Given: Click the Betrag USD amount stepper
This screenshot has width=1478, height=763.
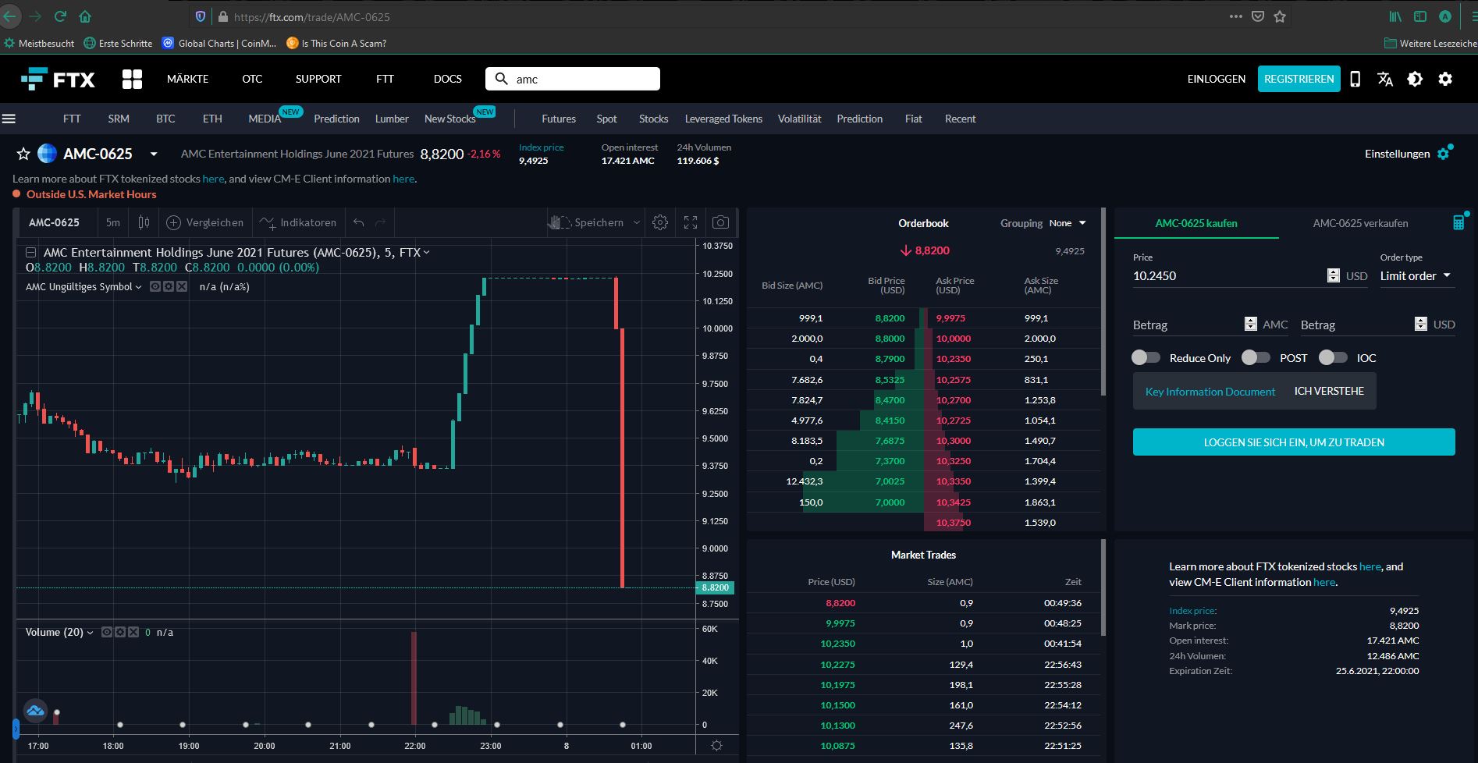Looking at the screenshot, I should [x=1421, y=324].
